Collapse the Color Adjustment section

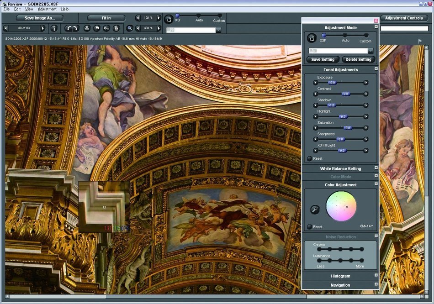(376, 183)
